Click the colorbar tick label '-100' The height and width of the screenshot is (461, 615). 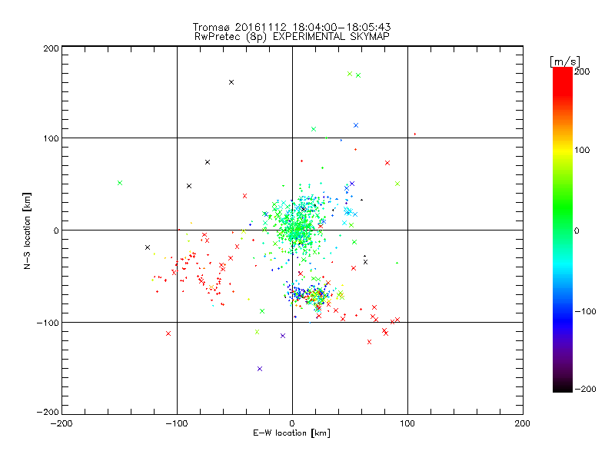point(585,312)
